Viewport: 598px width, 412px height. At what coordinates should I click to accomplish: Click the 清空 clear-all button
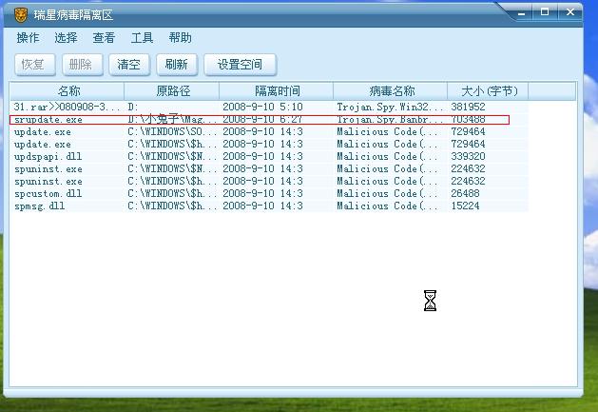(129, 65)
